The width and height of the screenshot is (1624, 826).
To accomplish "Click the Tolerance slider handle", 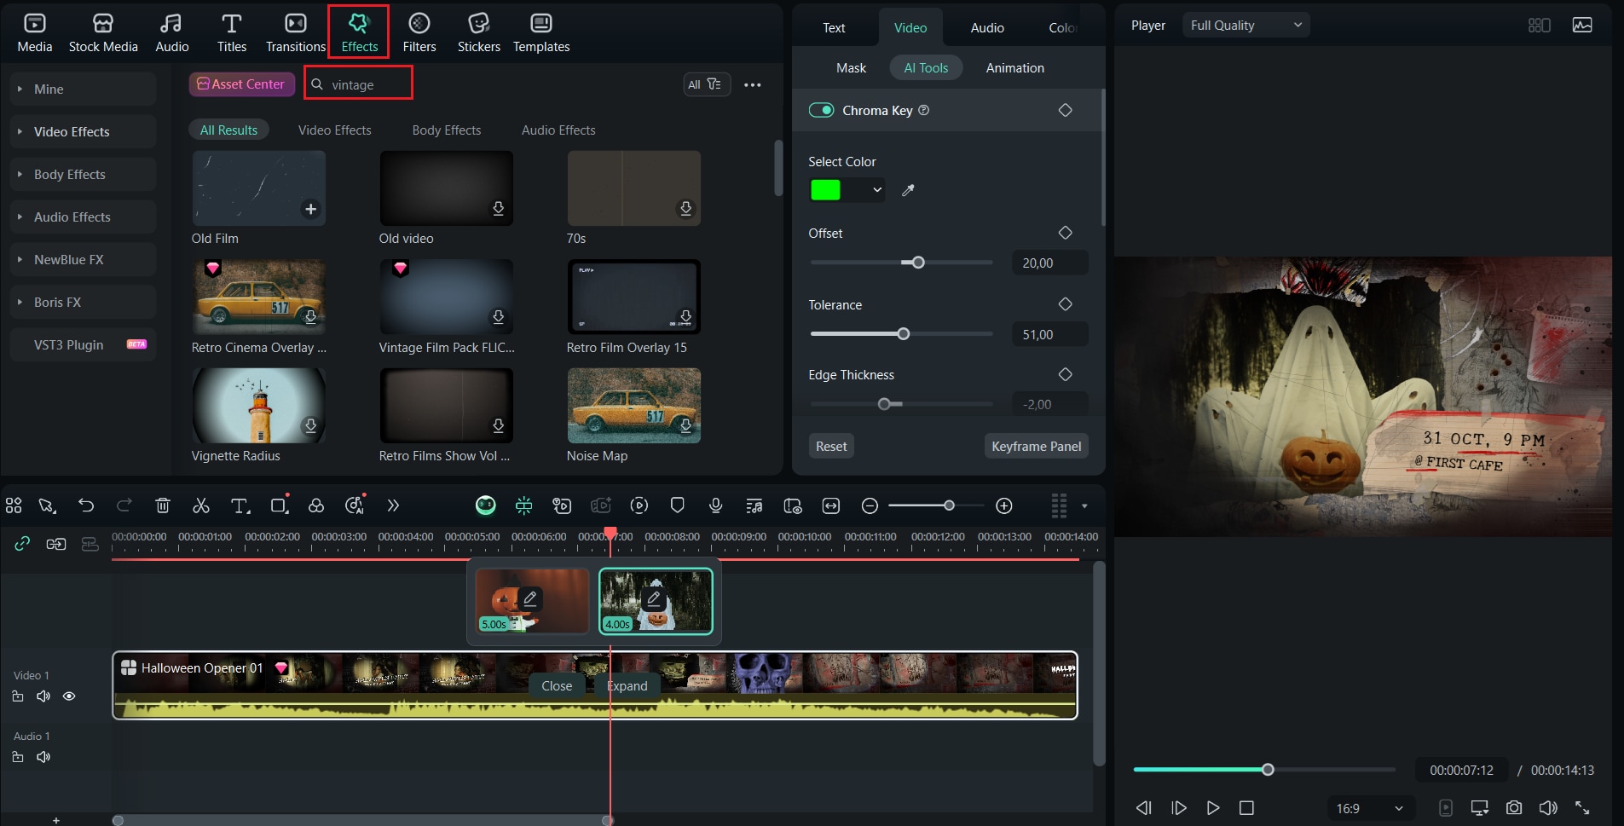I will point(904,334).
